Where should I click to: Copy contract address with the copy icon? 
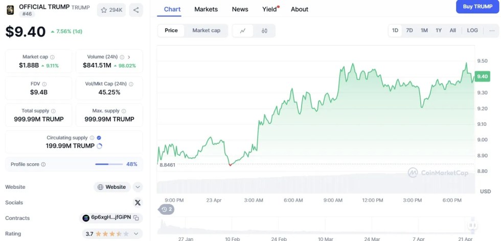click(x=136, y=218)
